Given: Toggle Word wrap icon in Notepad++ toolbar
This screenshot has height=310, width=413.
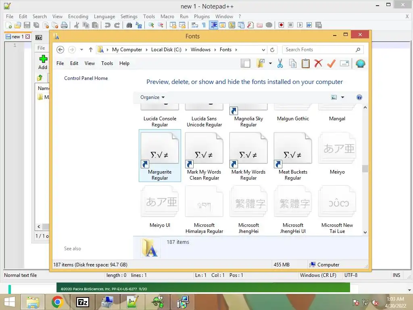Looking at the screenshot, I should pyautogui.click(x=195, y=25).
